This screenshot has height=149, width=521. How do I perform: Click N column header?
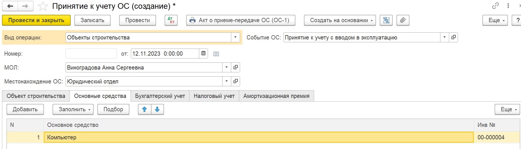pyautogui.click(x=25, y=125)
